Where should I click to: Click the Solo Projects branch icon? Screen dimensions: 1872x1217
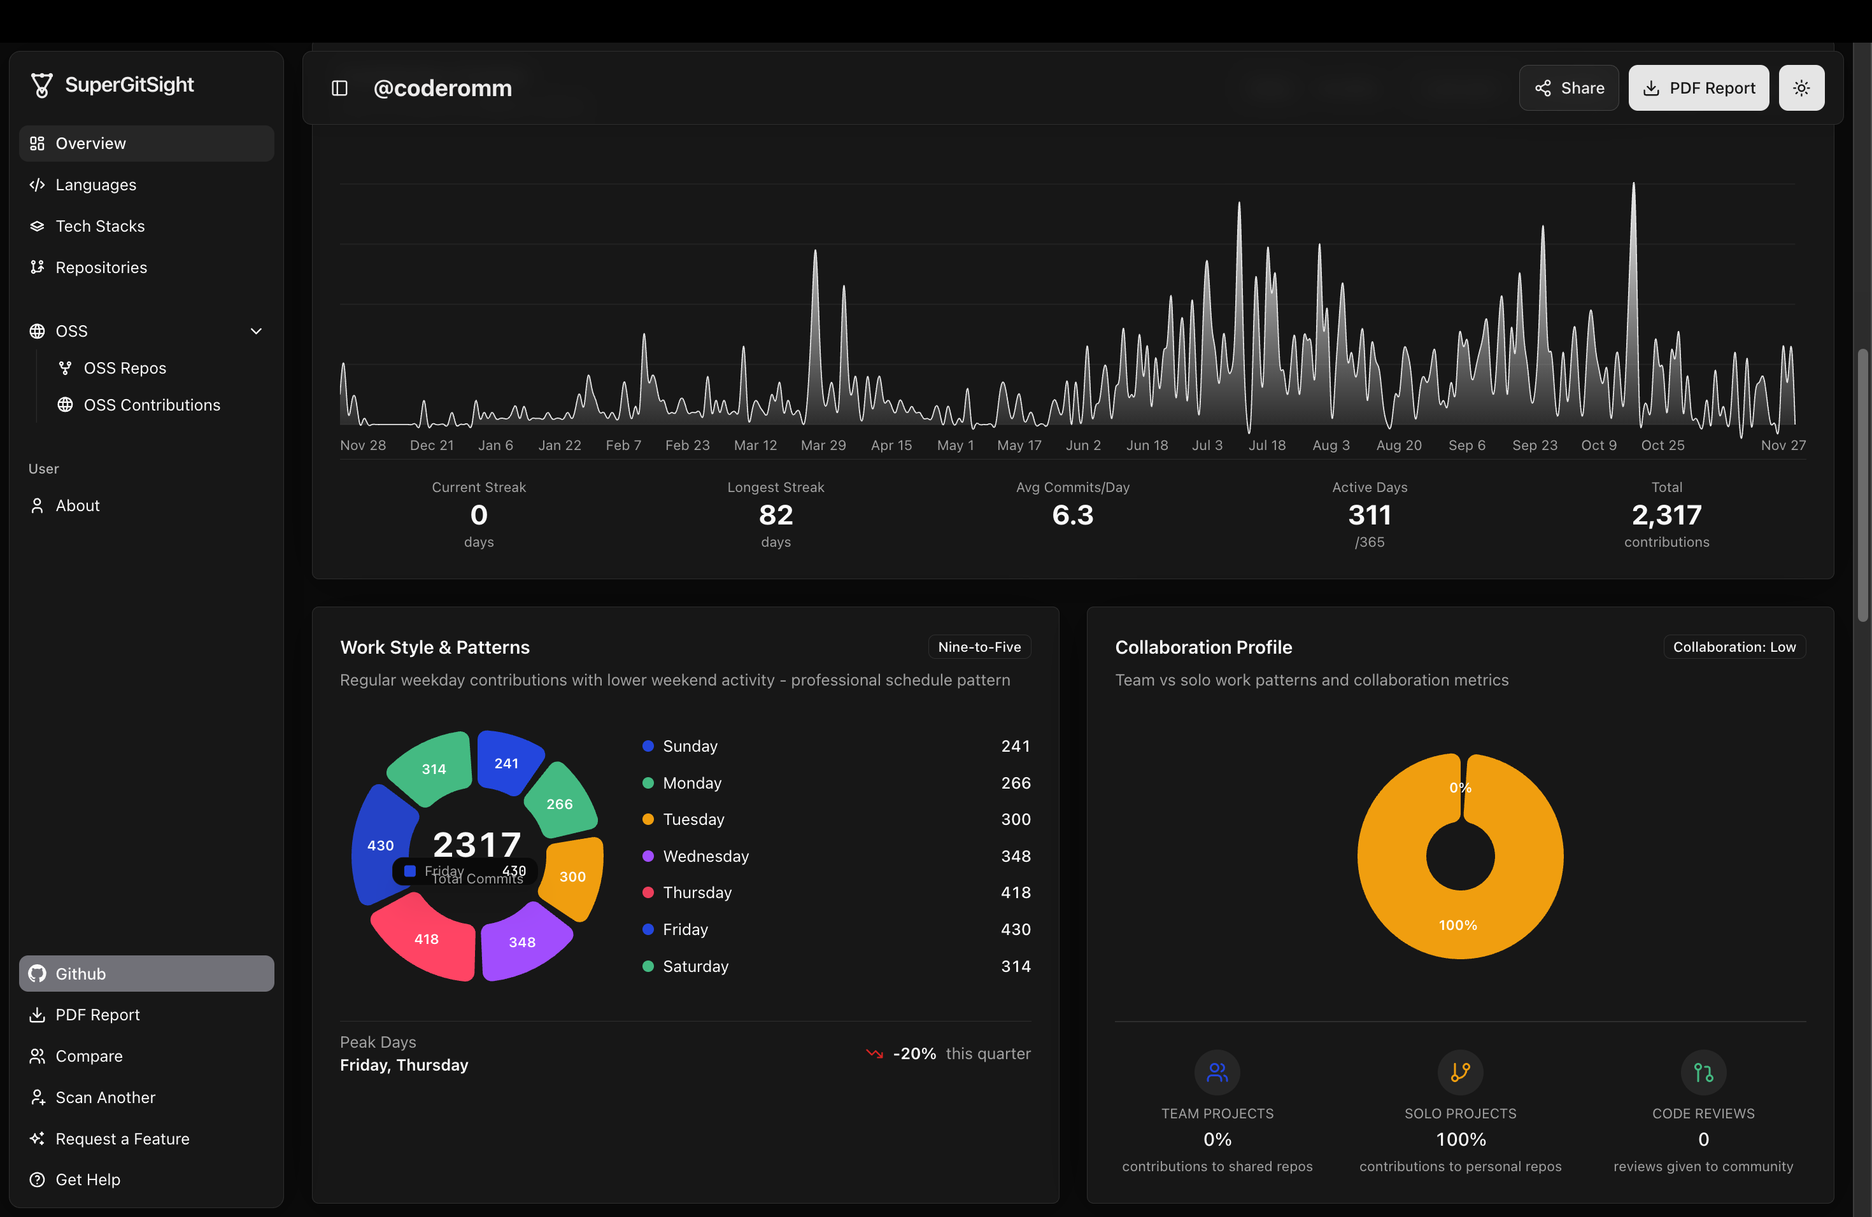[x=1460, y=1071]
